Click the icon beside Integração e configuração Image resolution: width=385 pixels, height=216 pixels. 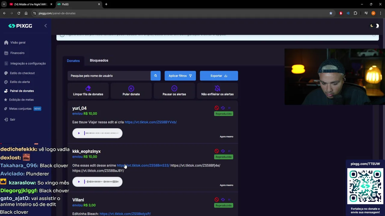6,63
